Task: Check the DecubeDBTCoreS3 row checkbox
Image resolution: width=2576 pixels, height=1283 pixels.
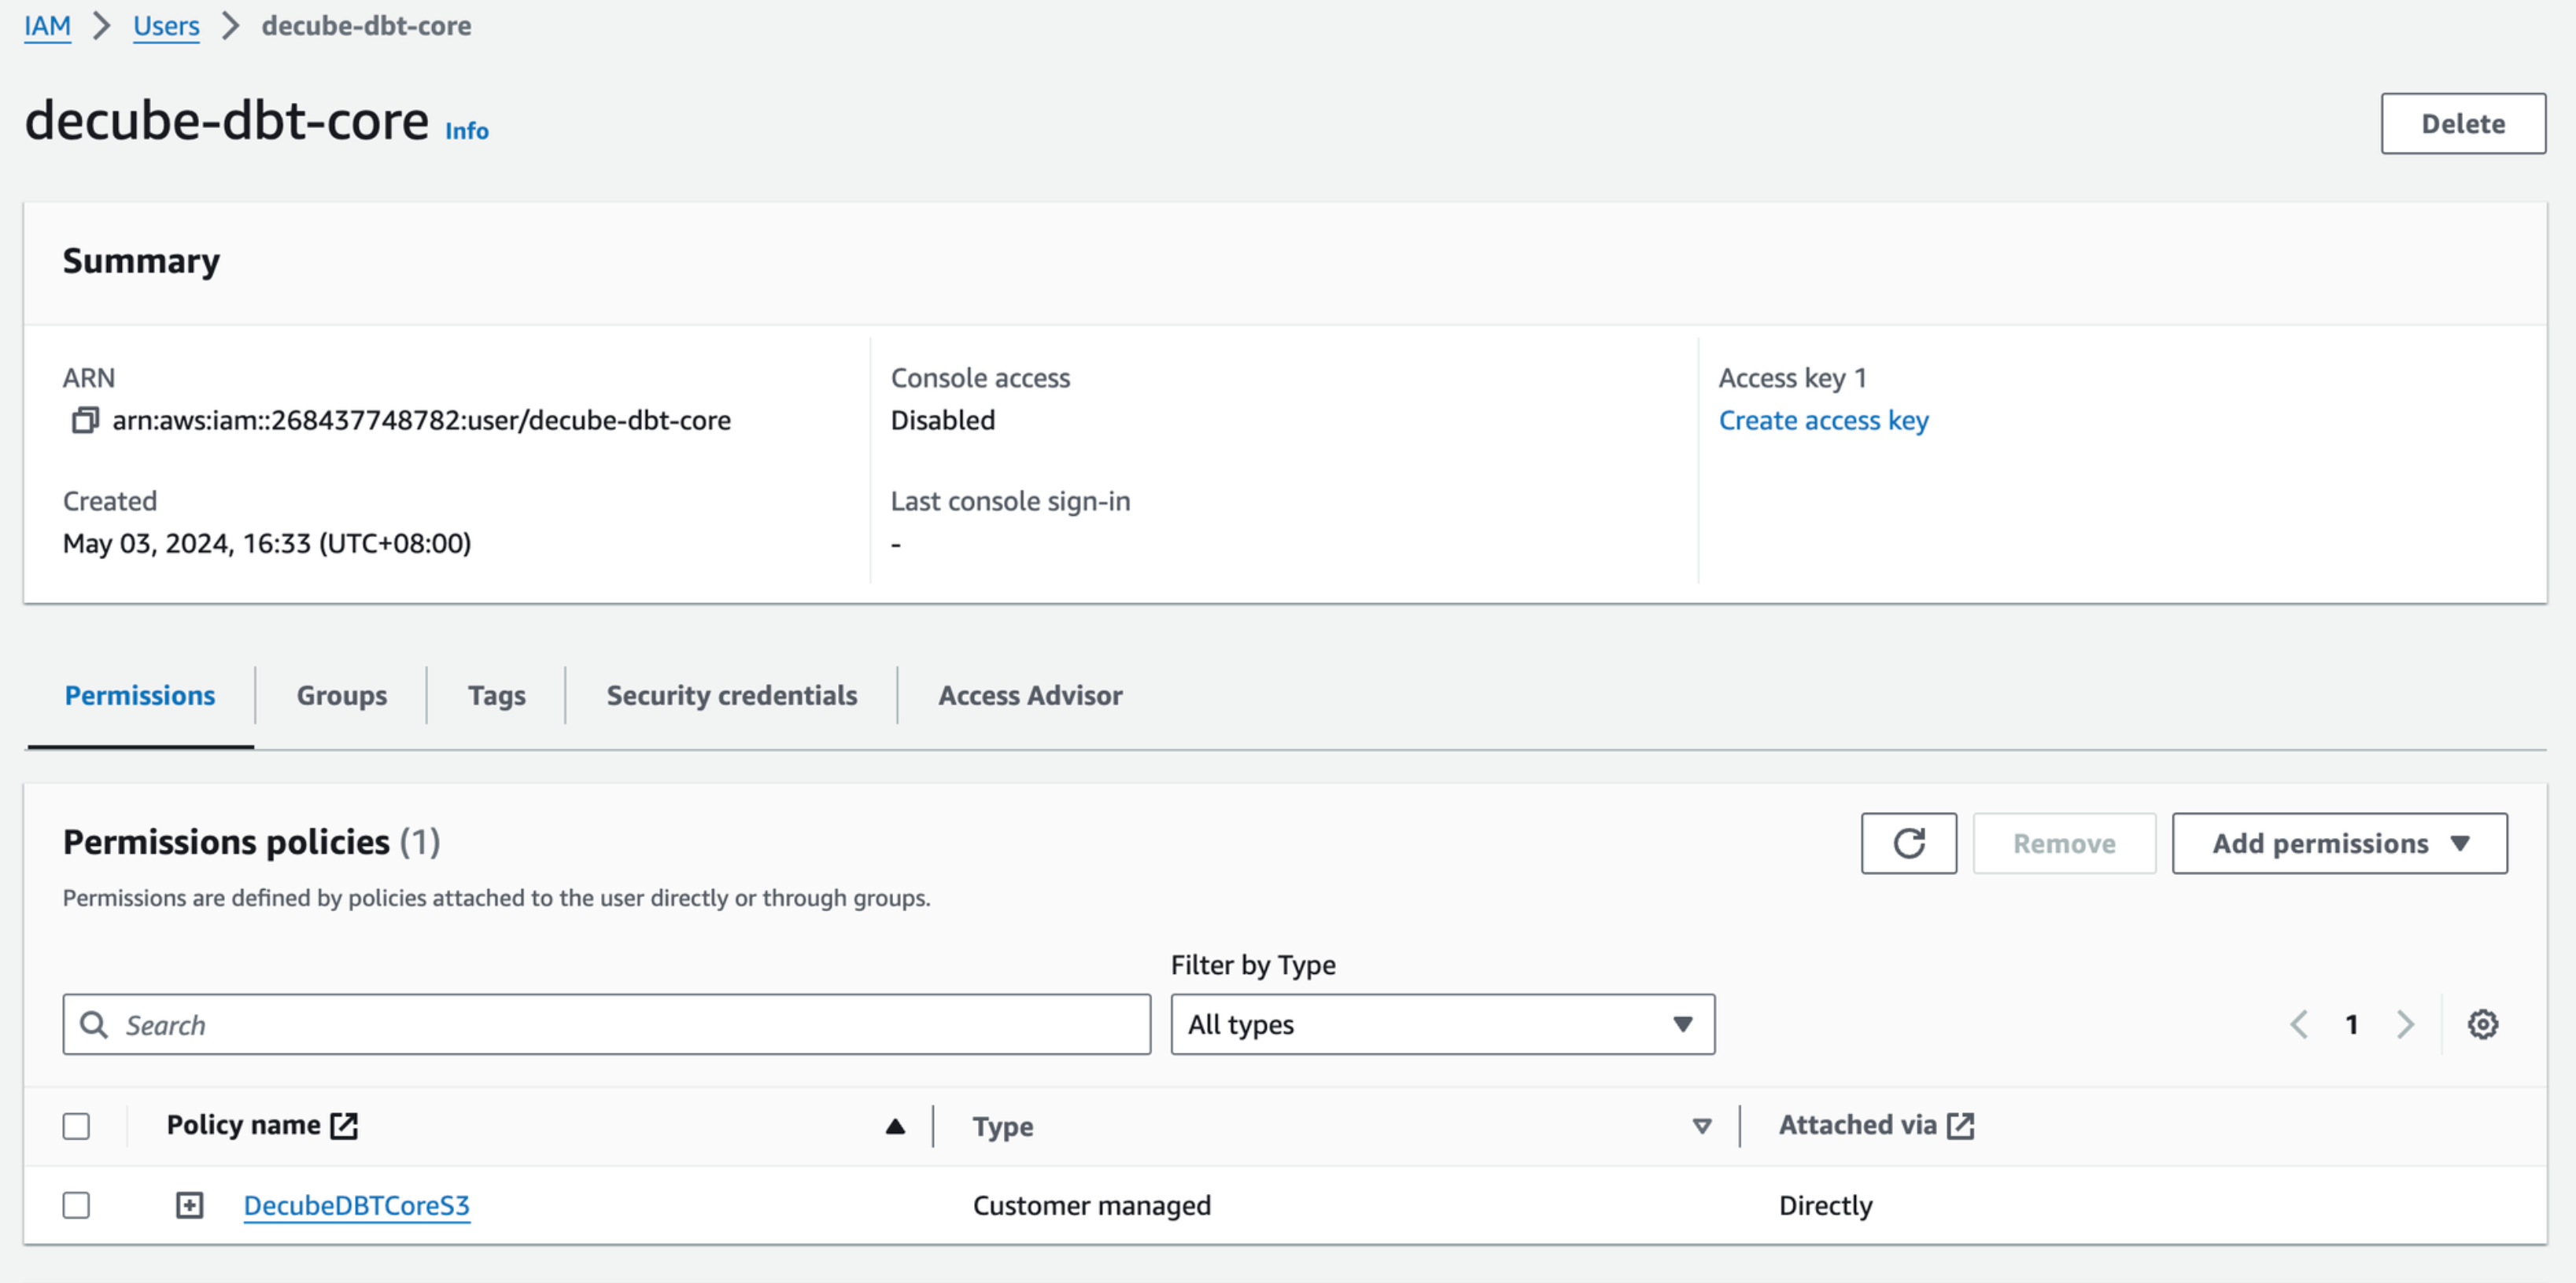Action: click(76, 1205)
